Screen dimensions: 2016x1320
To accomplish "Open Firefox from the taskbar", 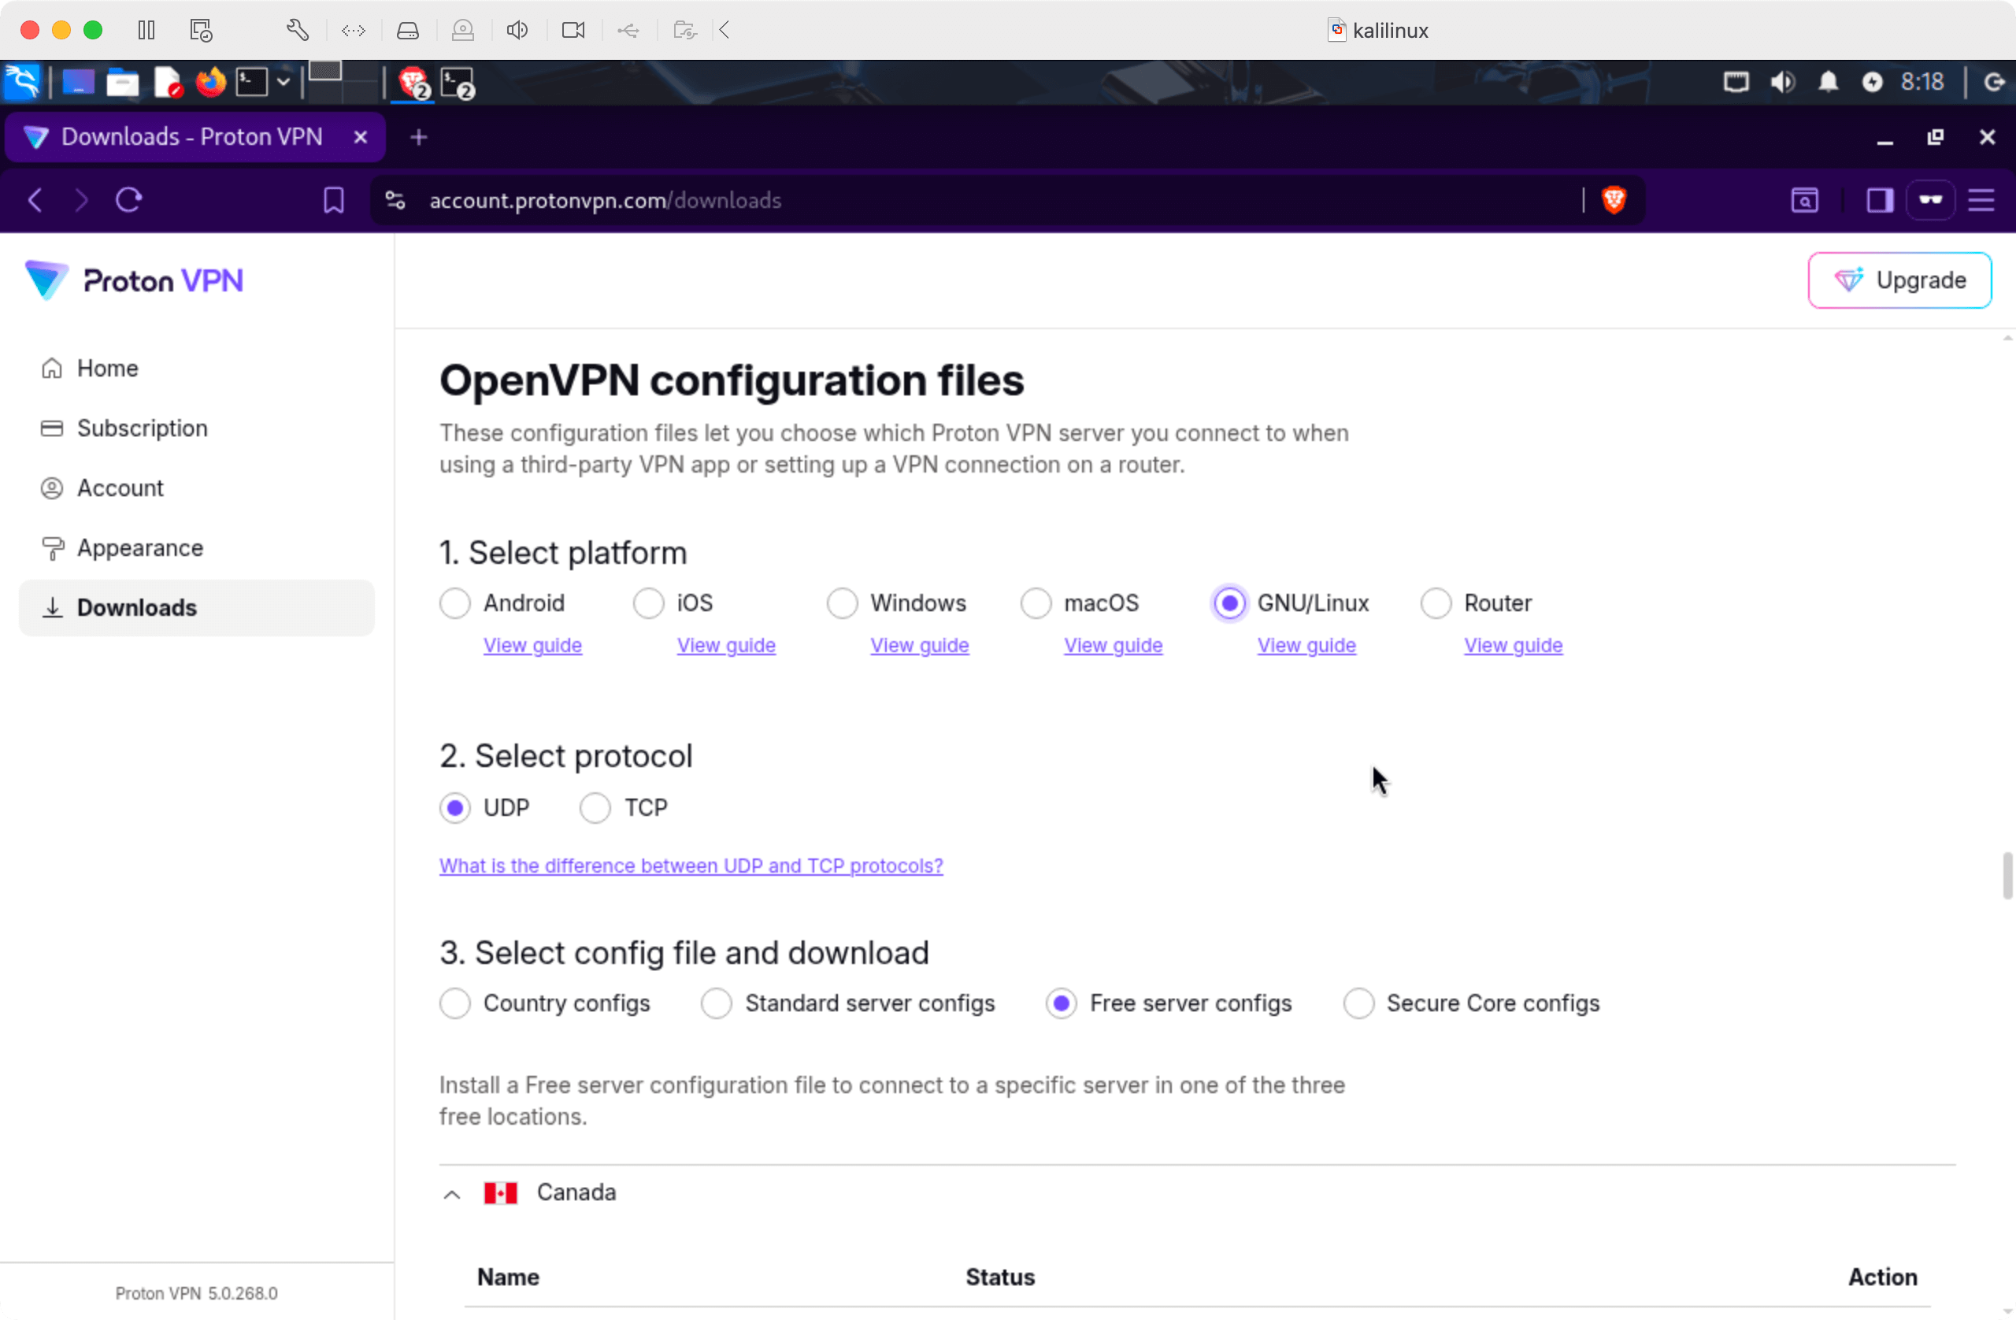I will pos(209,81).
